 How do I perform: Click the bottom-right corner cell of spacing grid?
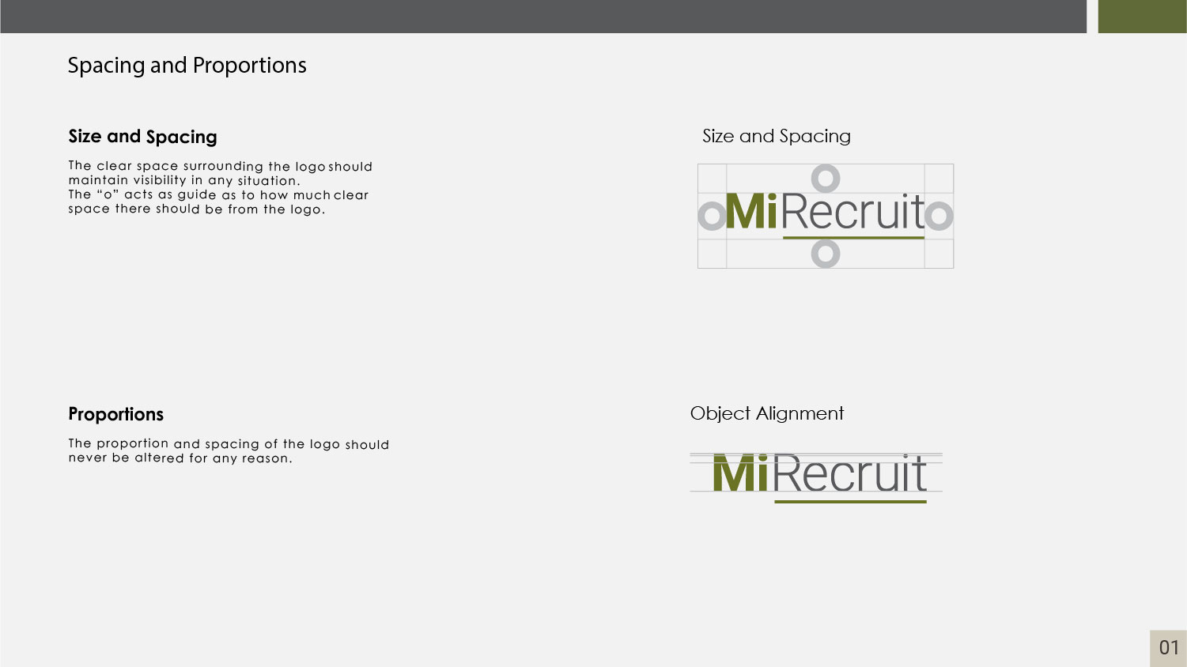(x=939, y=254)
